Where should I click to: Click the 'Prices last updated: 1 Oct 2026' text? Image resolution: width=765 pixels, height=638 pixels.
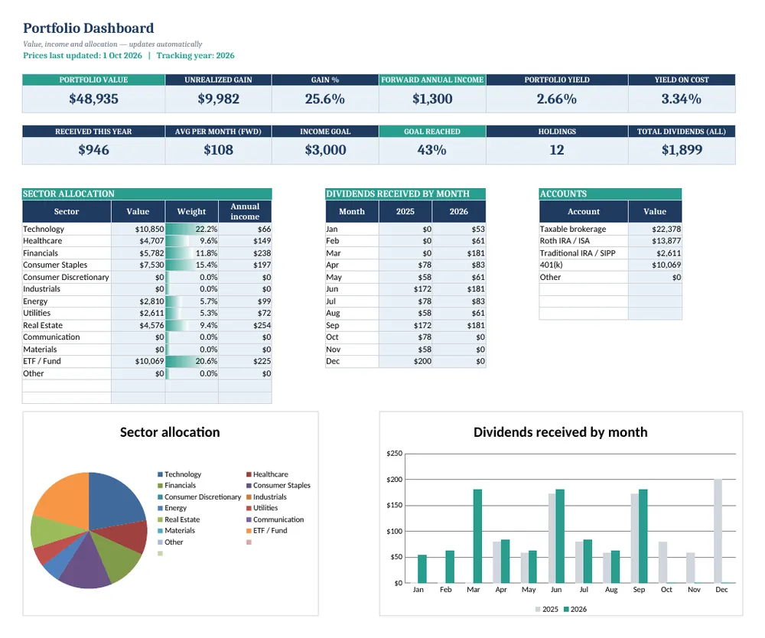tap(83, 56)
